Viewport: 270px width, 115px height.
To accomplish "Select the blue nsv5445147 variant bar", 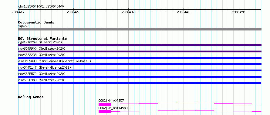I will tap(140, 70).
